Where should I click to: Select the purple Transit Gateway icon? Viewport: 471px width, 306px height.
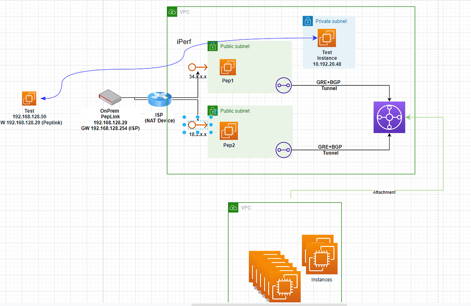coord(389,117)
